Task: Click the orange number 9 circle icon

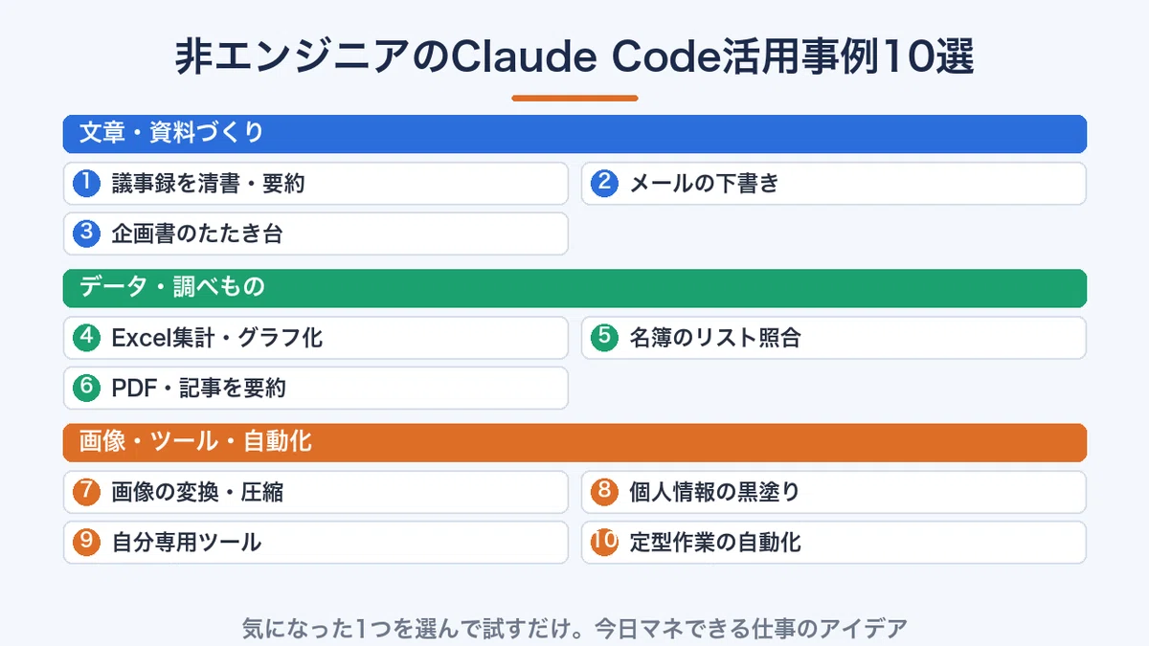Action: 86,542
